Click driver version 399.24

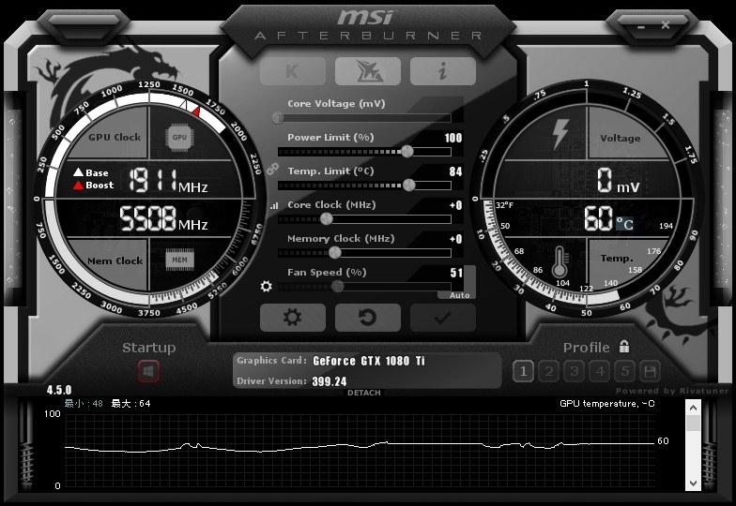330,381
